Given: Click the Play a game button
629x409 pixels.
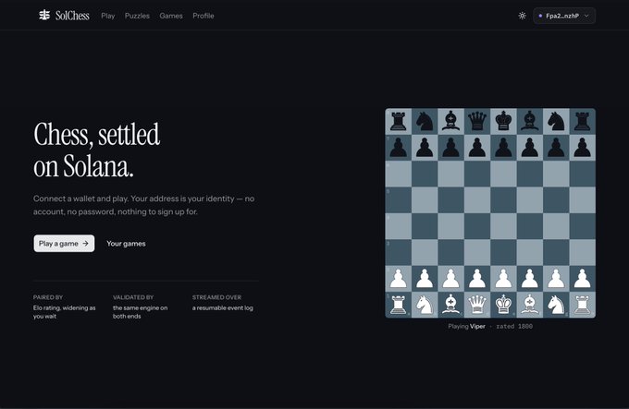Looking at the screenshot, I should point(64,244).
